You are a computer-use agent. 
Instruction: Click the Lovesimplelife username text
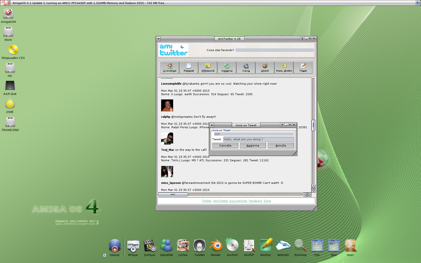[171, 84]
